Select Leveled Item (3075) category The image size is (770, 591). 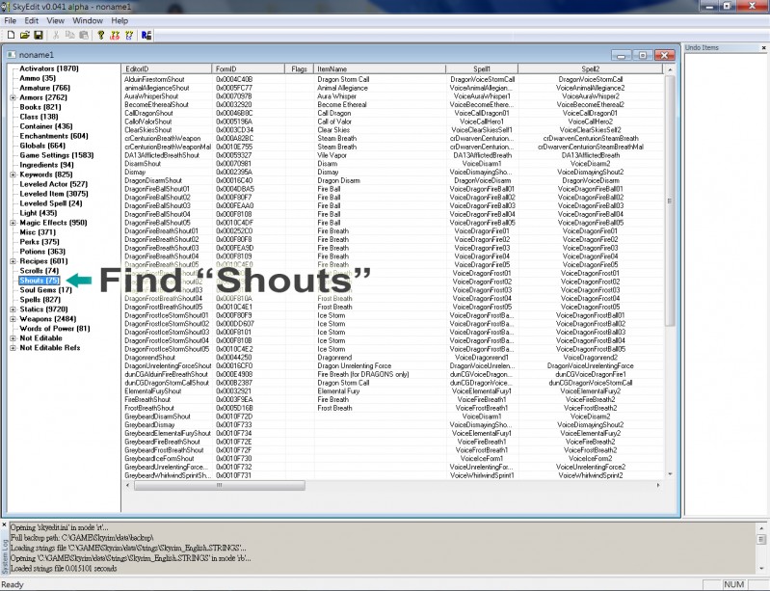coord(54,194)
